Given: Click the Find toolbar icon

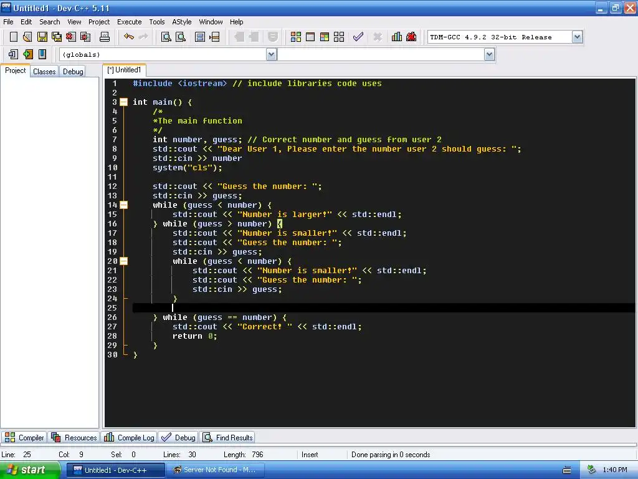Looking at the screenshot, I should (166, 37).
